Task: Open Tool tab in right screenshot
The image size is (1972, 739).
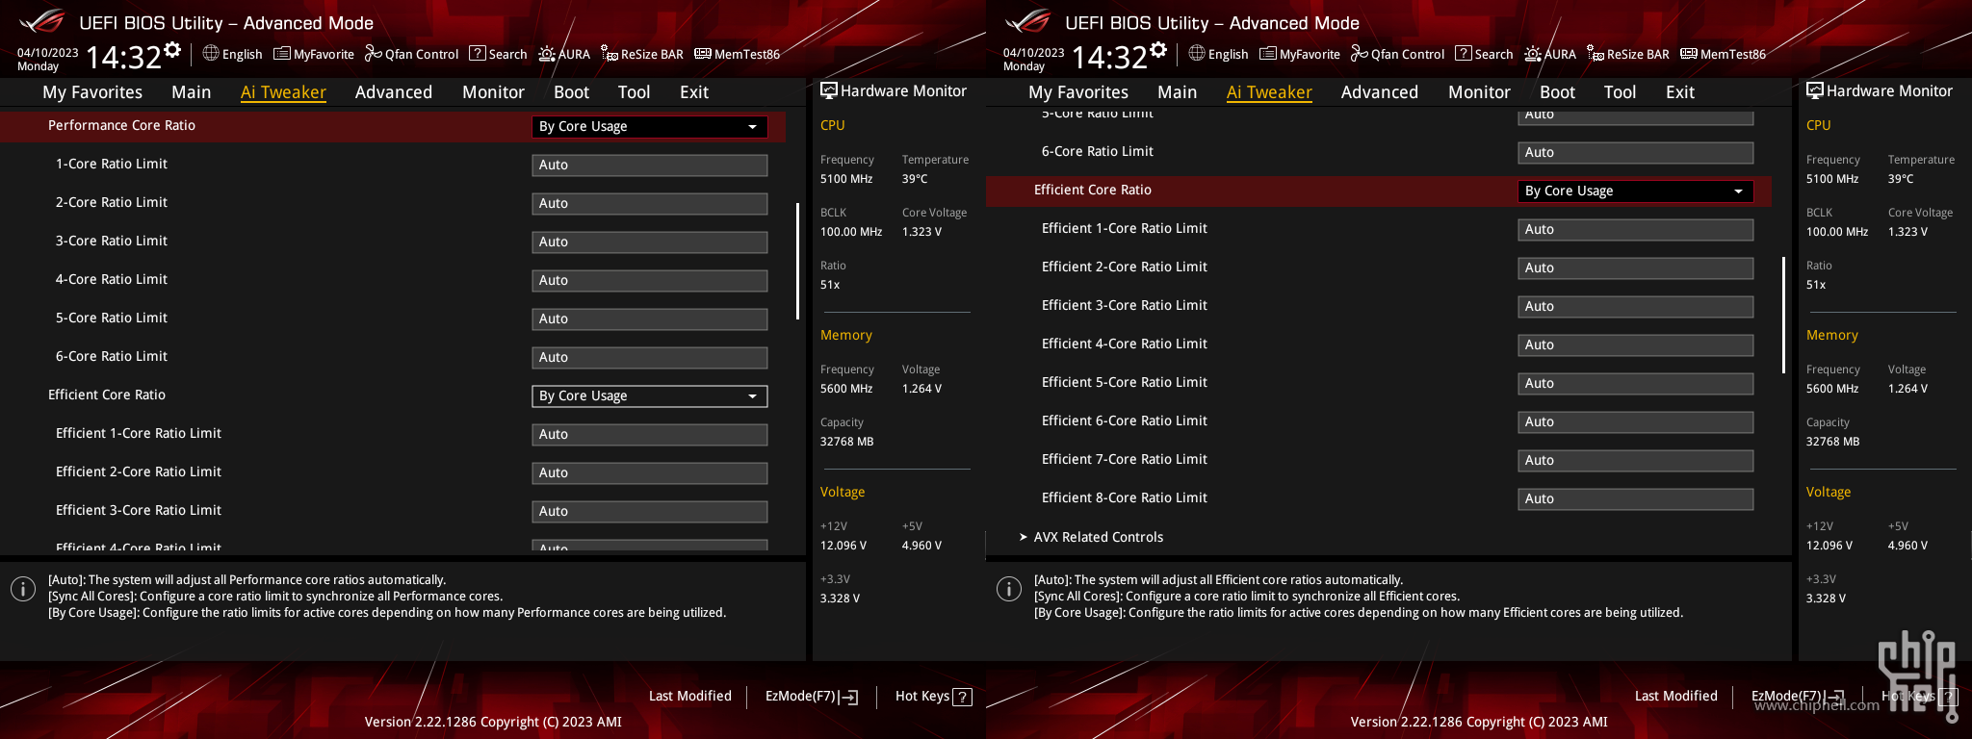Action: 1621,92
